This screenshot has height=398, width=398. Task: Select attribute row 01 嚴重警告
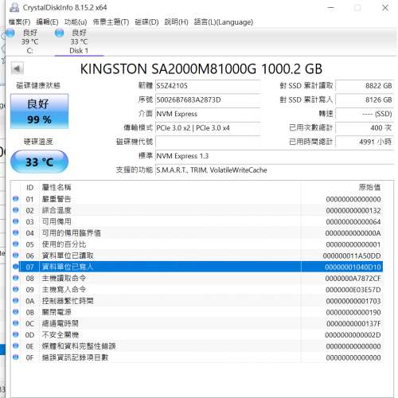pos(197,199)
